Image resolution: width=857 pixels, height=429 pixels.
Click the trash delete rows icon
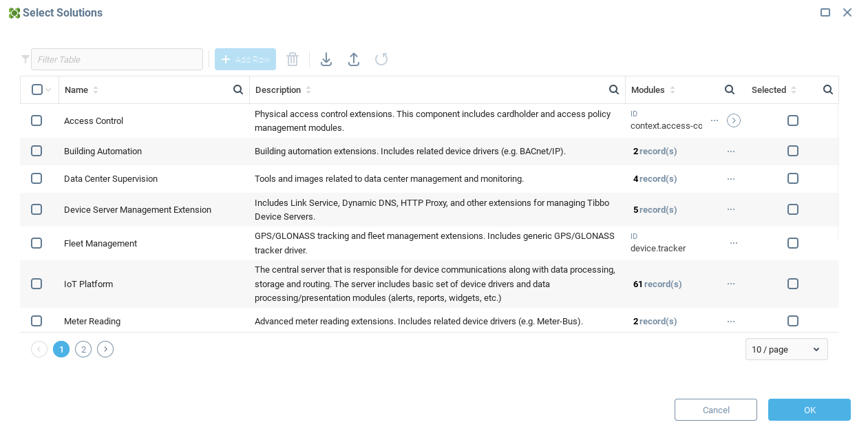click(293, 59)
